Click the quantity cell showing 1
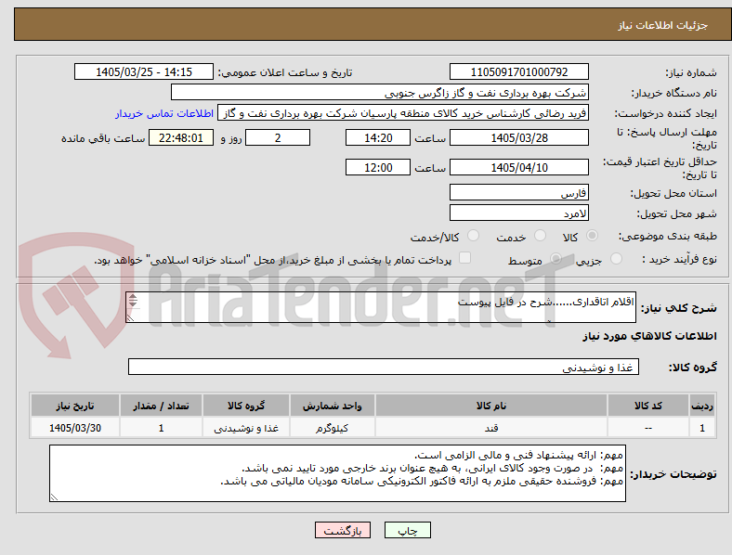This screenshot has width=732, height=555. (161, 428)
